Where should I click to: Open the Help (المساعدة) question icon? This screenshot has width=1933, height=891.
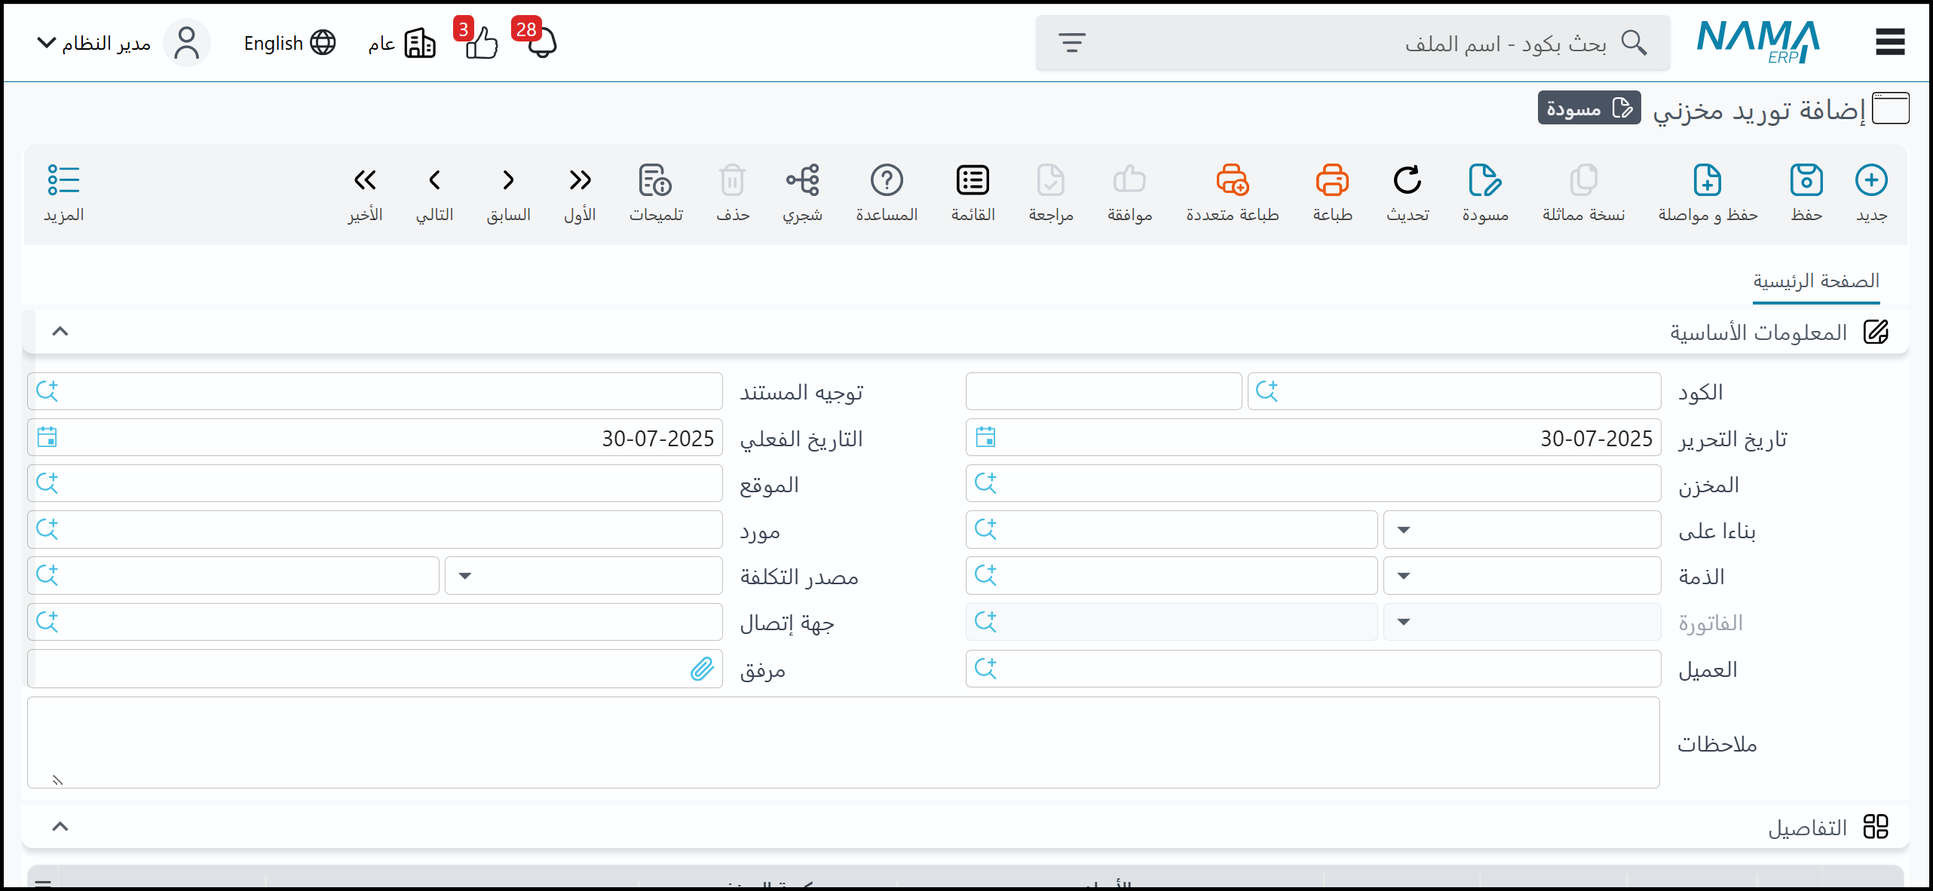(x=886, y=181)
